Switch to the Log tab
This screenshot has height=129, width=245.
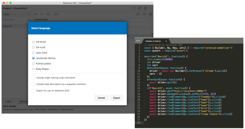pyautogui.click(x=8, y=101)
